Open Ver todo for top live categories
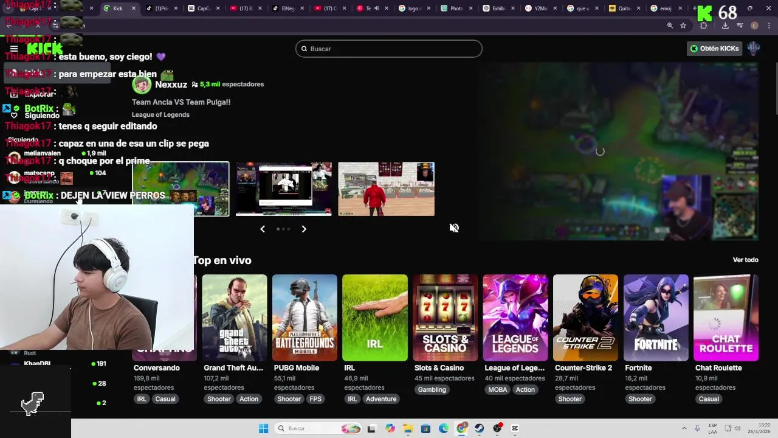This screenshot has width=778, height=438. tap(745, 260)
